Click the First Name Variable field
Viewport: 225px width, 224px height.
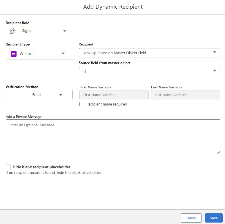[114, 95]
